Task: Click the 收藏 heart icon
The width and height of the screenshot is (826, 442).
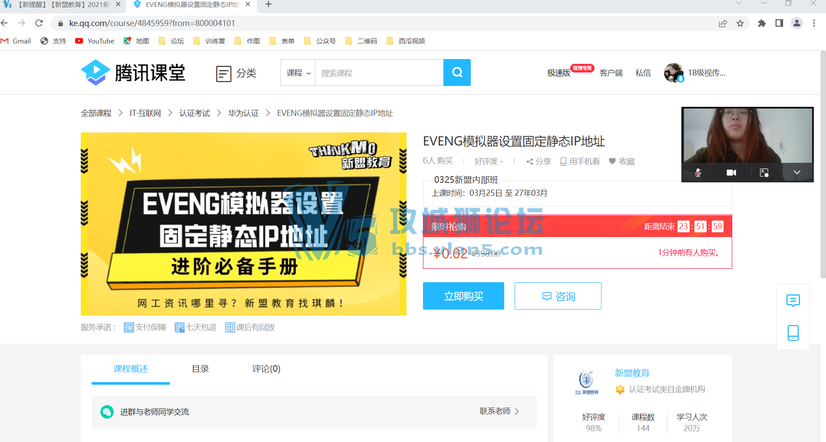Action: point(612,161)
